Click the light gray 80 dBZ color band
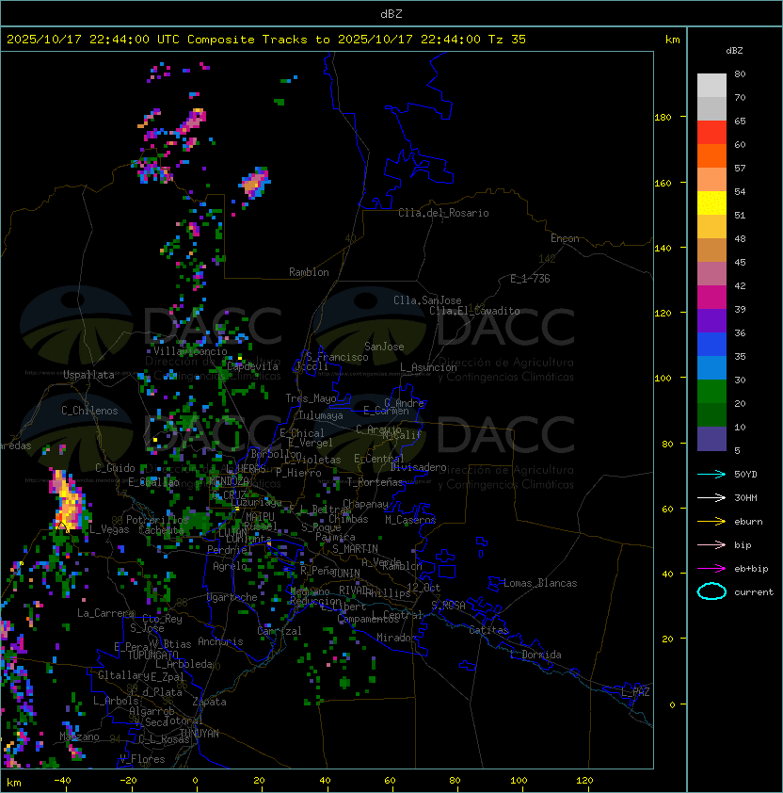This screenshot has width=783, height=793. pyautogui.click(x=711, y=86)
